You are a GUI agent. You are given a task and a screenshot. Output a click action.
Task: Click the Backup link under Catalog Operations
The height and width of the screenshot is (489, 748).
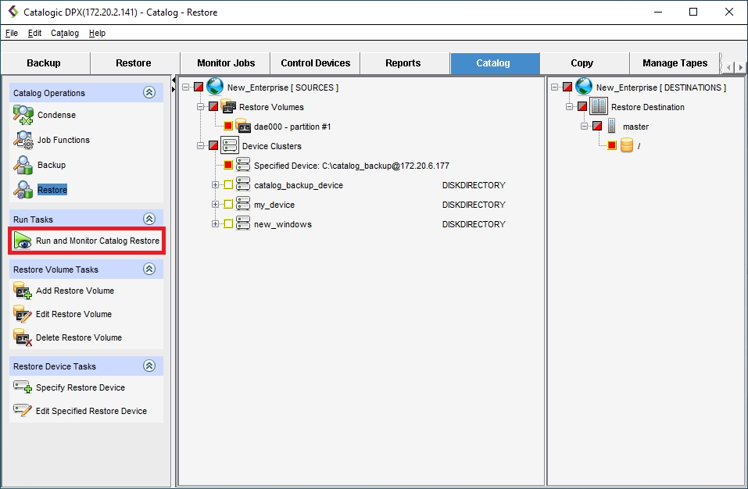tap(52, 166)
